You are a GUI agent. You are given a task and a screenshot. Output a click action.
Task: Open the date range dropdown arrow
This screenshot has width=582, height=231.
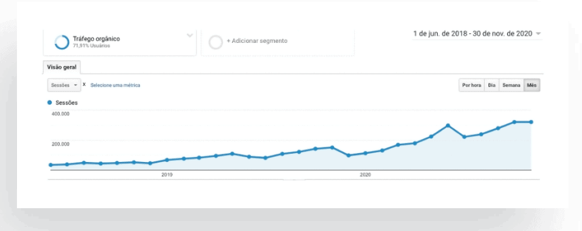pyautogui.click(x=538, y=34)
